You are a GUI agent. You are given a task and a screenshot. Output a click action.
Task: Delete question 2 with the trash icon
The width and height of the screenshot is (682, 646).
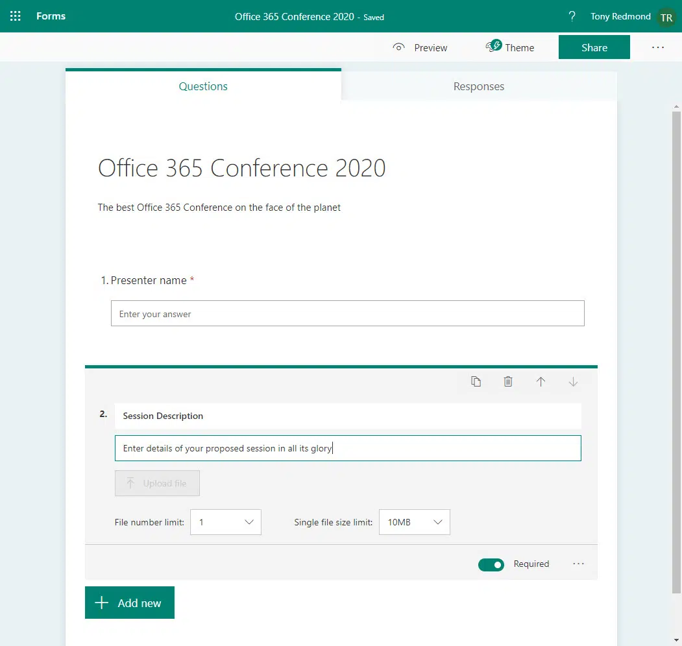click(508, 381)
